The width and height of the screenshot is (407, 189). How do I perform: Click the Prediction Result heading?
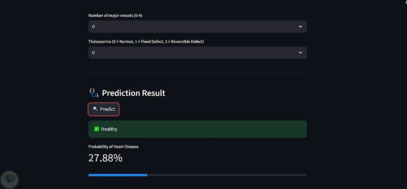pos(133,93)
